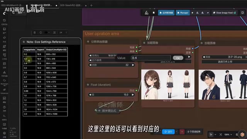Click the star favorite icon in toolbar
This screenshot has width=247, height=139.
point(192,13)
